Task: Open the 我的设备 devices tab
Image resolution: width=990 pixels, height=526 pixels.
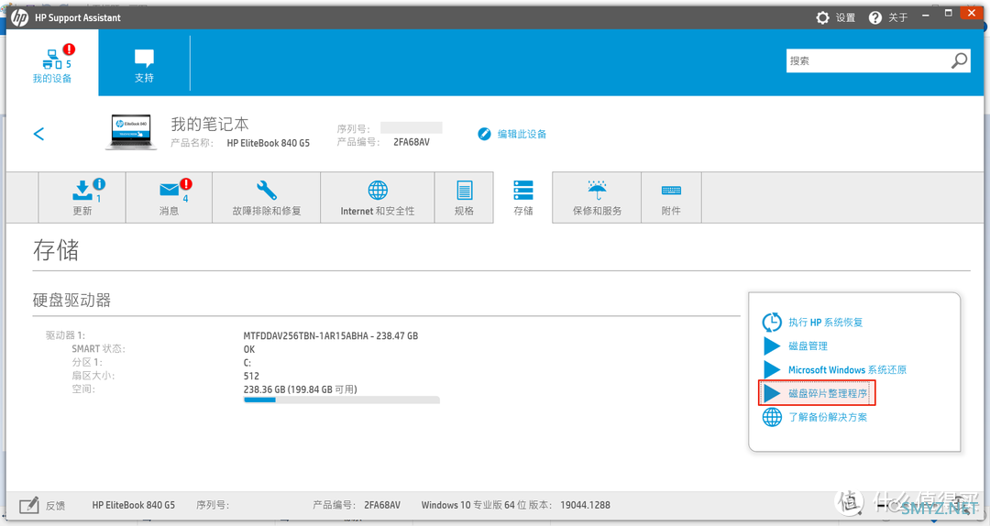Action: (x=52, y=63)
